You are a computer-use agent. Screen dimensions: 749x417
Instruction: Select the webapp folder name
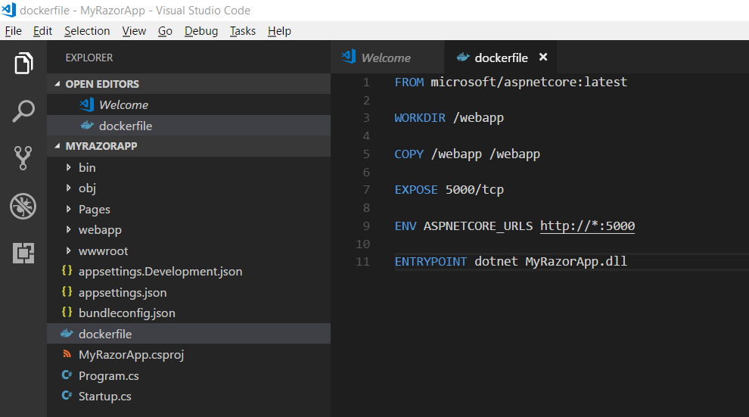tap(100, 230)
